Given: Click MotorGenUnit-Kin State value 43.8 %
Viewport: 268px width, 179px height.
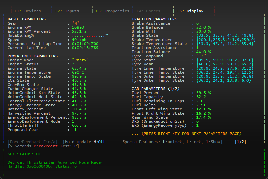Looking at the screenshot, I should pyautogui.click(x=79, y=93).
